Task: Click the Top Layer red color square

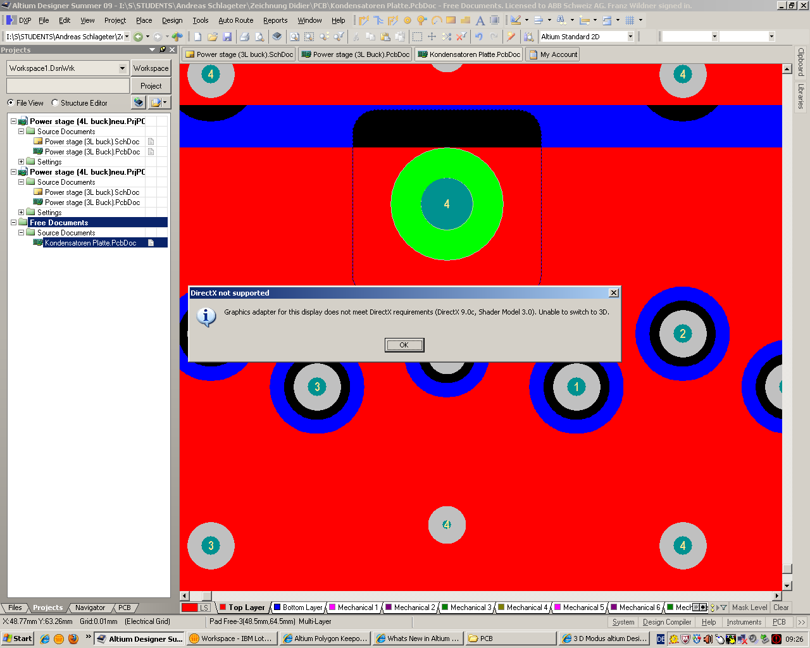Action: (223, 607)
